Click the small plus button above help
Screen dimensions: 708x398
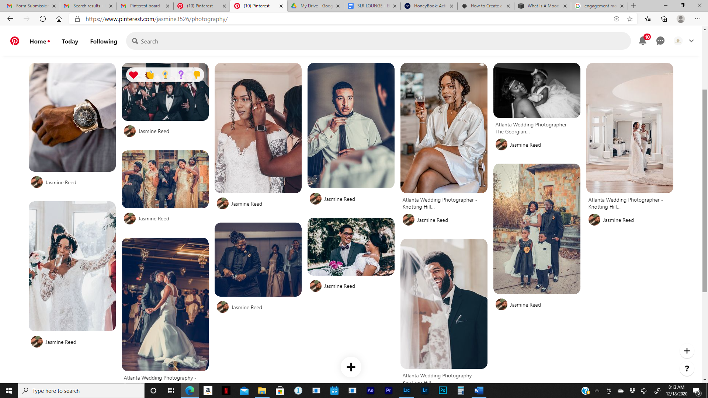[x=687, y=351]
